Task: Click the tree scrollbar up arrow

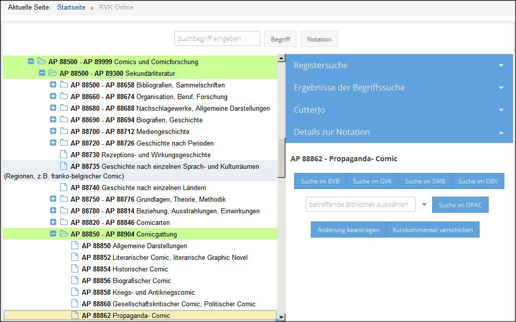Action: 281,59
